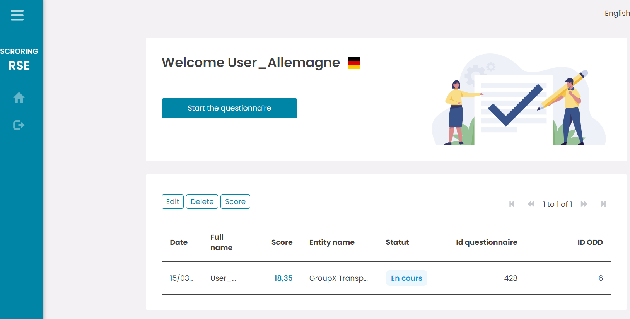Click the Id questionnaire column header

(x=487, y=242)
